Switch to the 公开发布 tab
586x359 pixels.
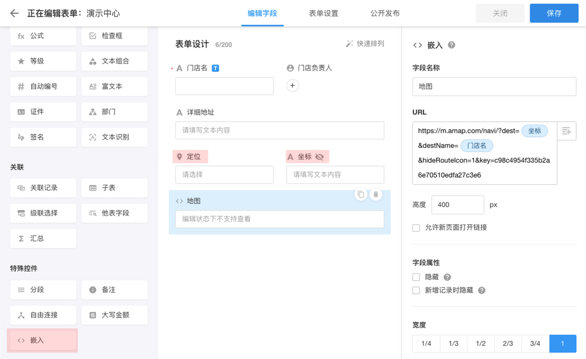[x=385, y=13]
